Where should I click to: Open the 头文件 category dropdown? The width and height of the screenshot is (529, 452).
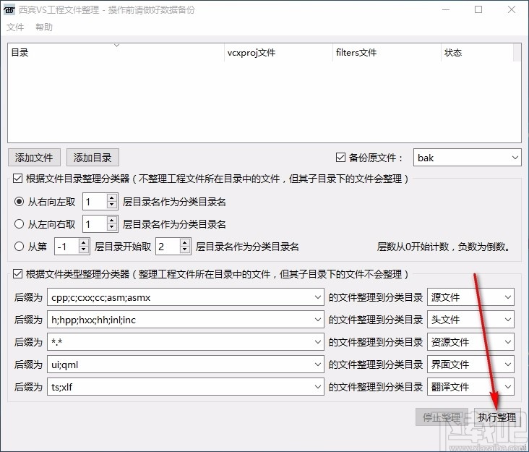470,320
